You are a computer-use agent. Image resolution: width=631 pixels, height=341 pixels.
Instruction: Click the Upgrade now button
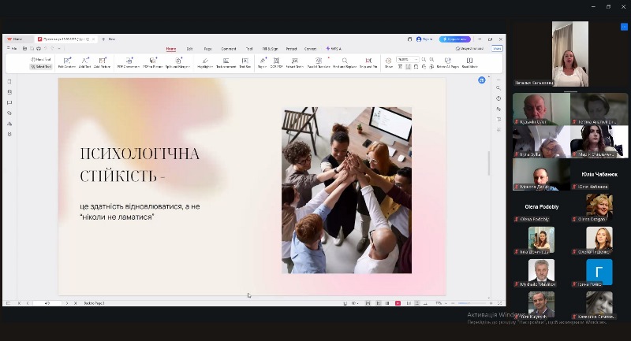click(455, 39)
